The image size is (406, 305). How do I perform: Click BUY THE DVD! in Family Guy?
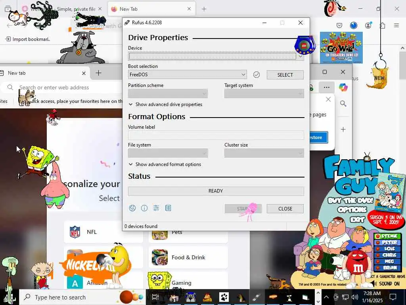(x=350, y=201)
